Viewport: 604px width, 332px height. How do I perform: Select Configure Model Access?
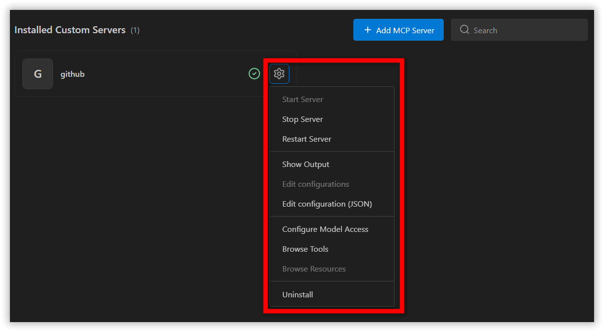click(x=325, y=229)
